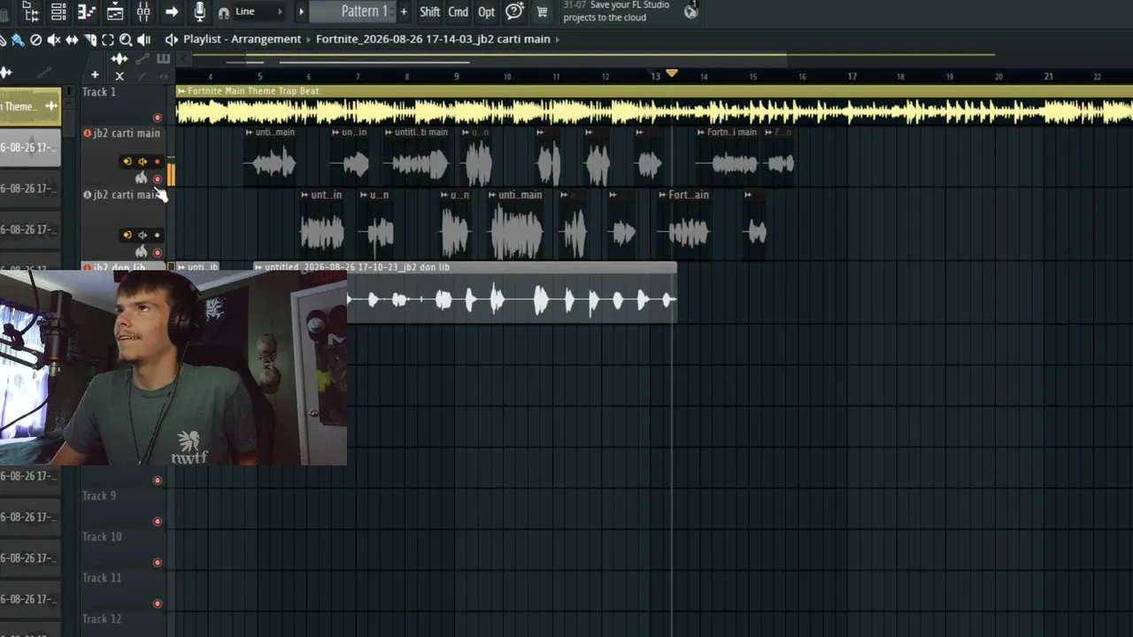Open the Mixer window
Image resolution: width=1133 pixels, height=637 pixels.
point(143,12)
